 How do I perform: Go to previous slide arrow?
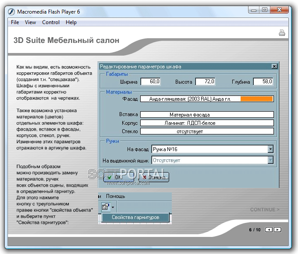269,229
